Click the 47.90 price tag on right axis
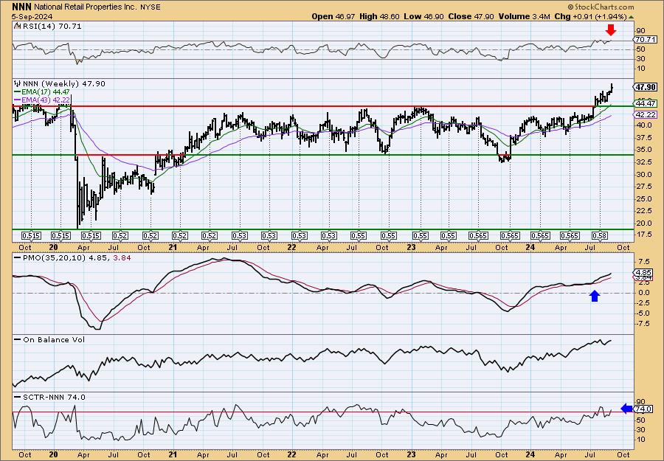Screen dimensions: 664x461 645,87
